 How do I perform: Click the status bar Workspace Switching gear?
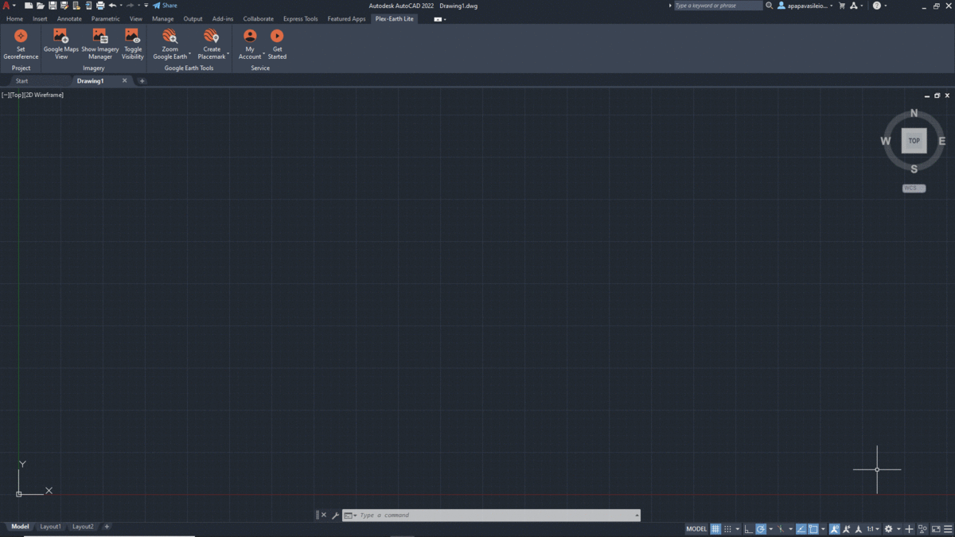click(889, 529)
